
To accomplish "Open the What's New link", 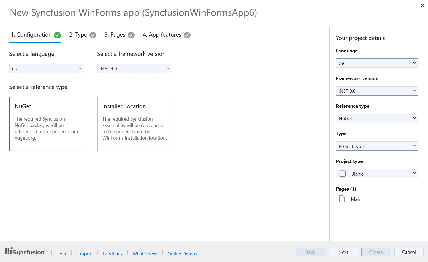I will click(x=145, y=254).
